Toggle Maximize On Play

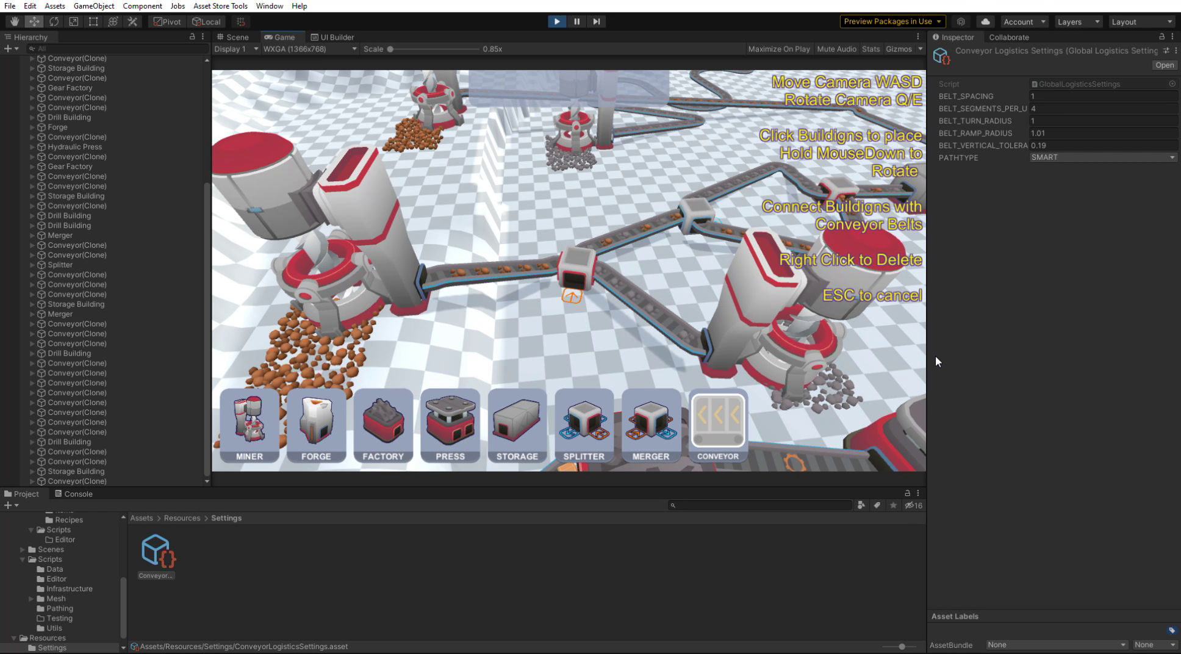pyautogui.click(x=779, y=49)
